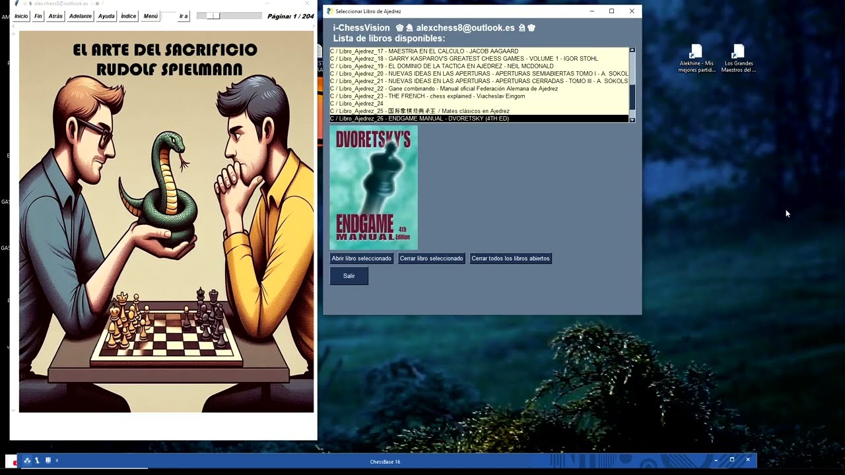Screen dimensions: 845x475
Task: Click the page slider handle in viewer toolbar
Action: pyautogui.click(x=213, y=16)
